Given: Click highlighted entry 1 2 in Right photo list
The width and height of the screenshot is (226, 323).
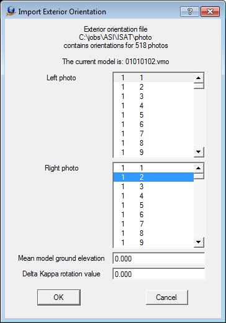Looking at the screenshot, I should point(153,177).
